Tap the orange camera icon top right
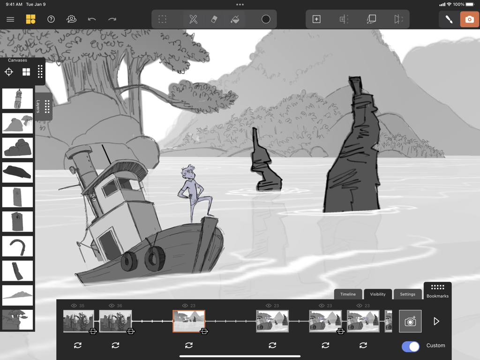The image size is (480, 360). 469,19
